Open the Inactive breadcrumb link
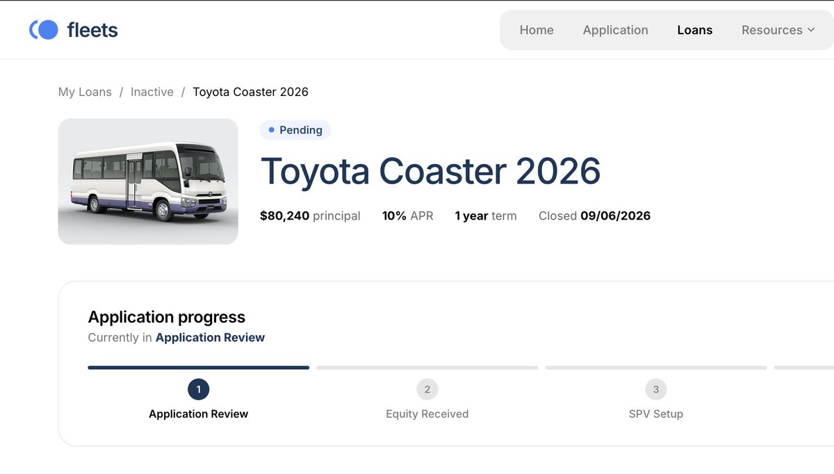 [152, 92]
